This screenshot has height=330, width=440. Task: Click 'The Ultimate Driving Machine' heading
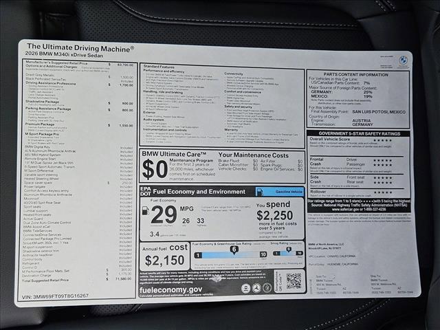(x=80, y=47)
